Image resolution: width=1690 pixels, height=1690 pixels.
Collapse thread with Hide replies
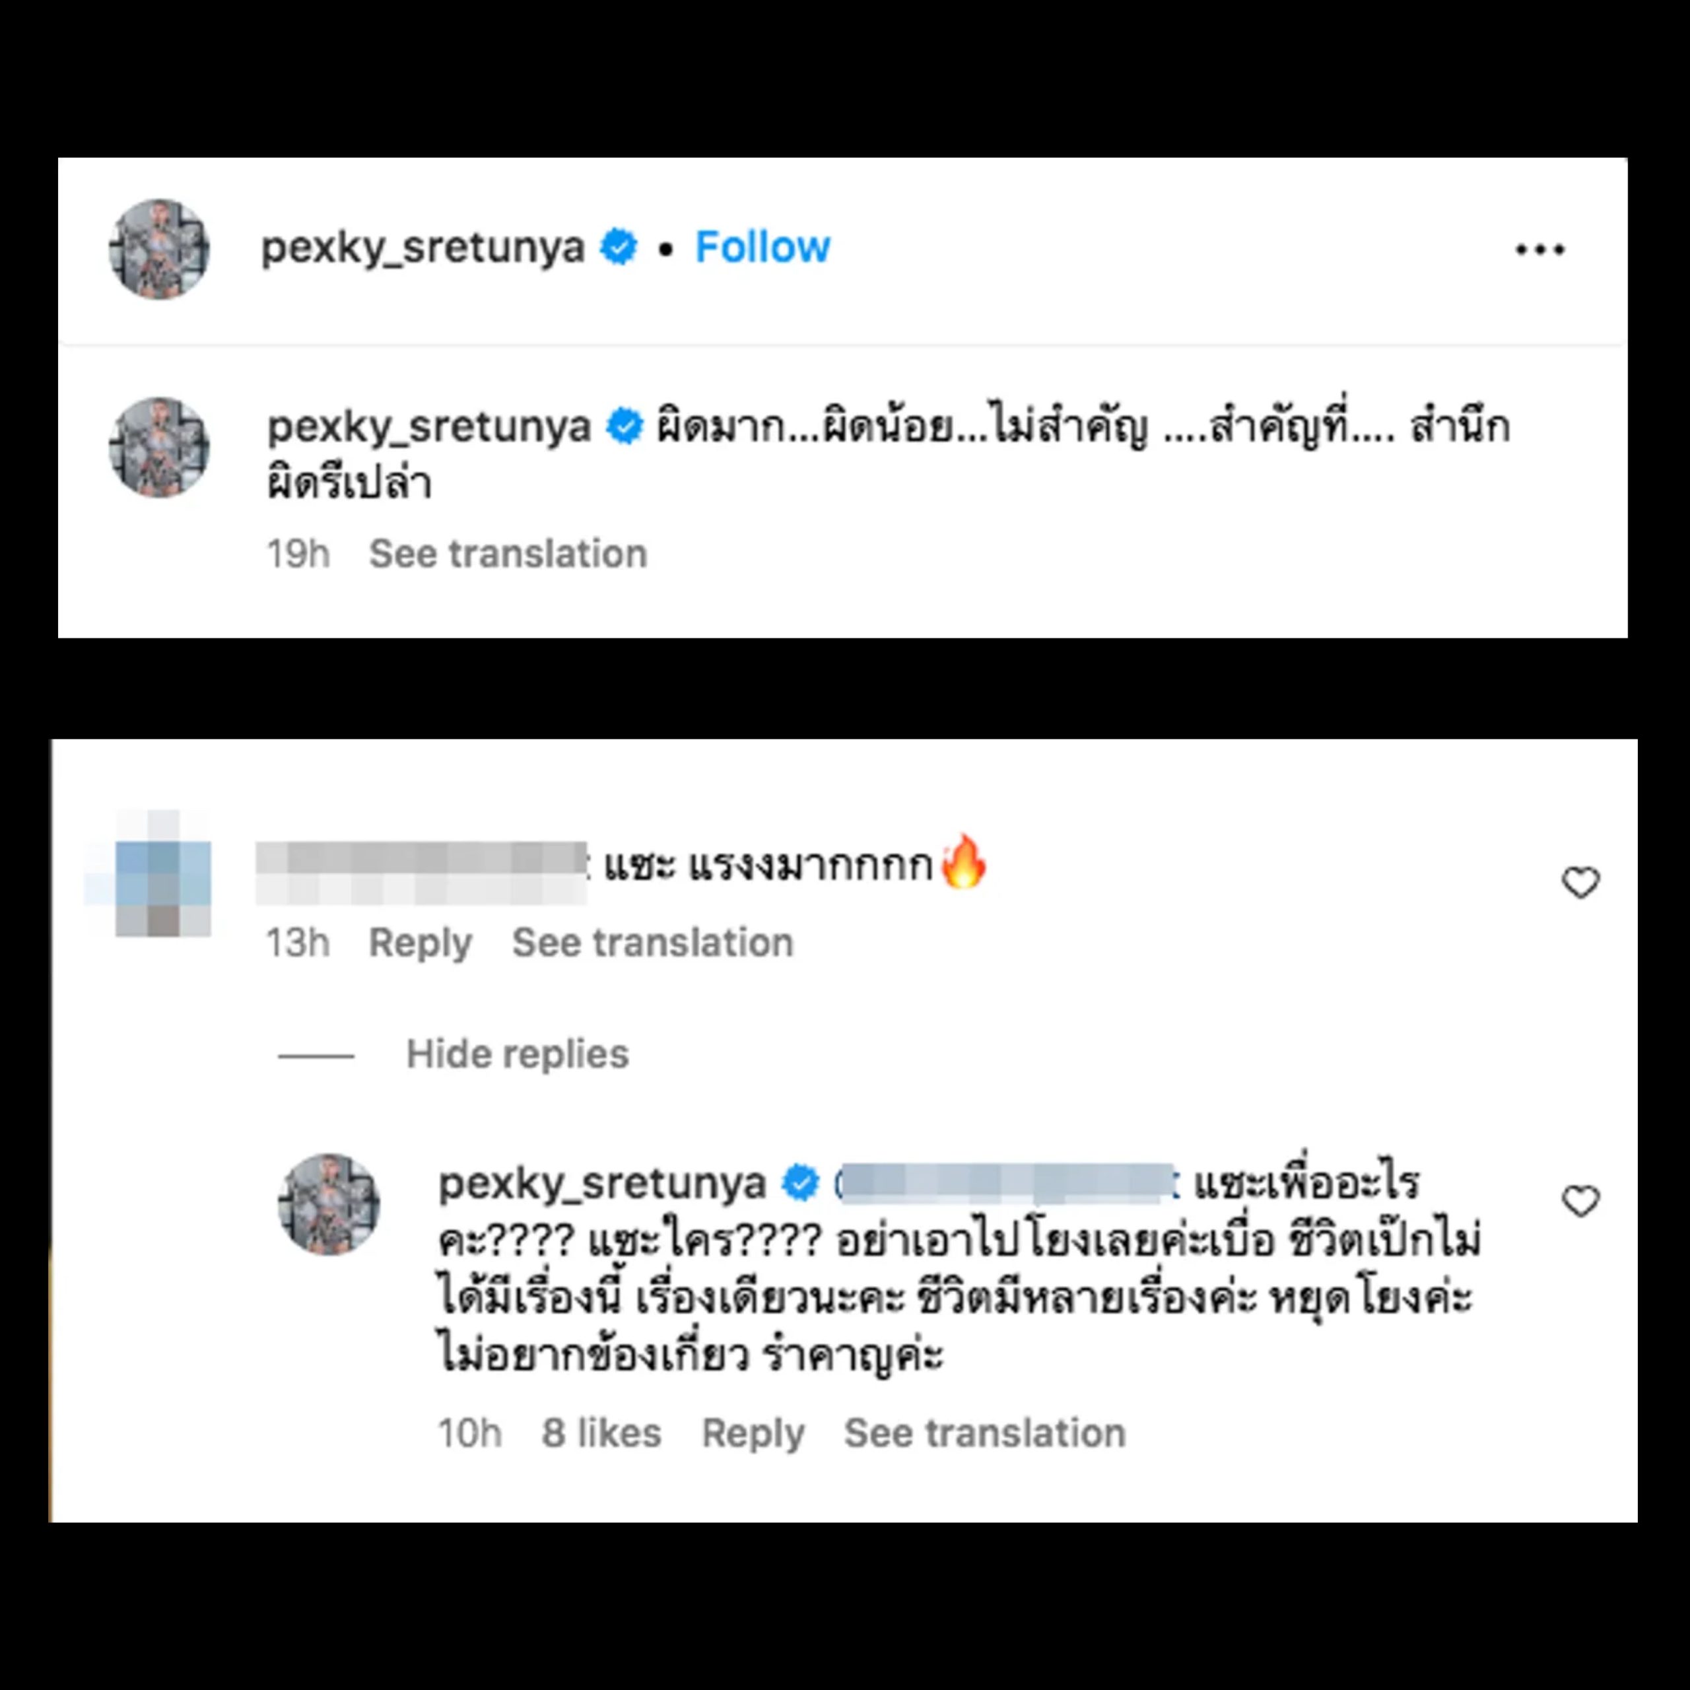pos(517,1054)
